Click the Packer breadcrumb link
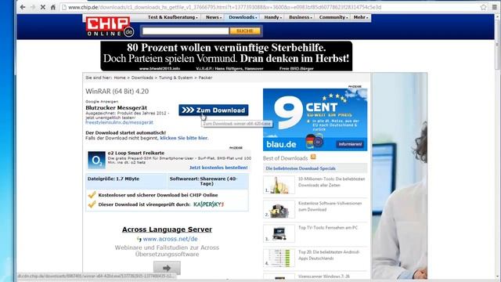This screenshot has height=282, width=501. coord(205,78)
